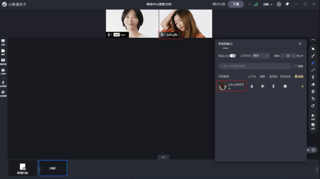Select the straight line tool
320x179 pixels.
coord(313,70)
